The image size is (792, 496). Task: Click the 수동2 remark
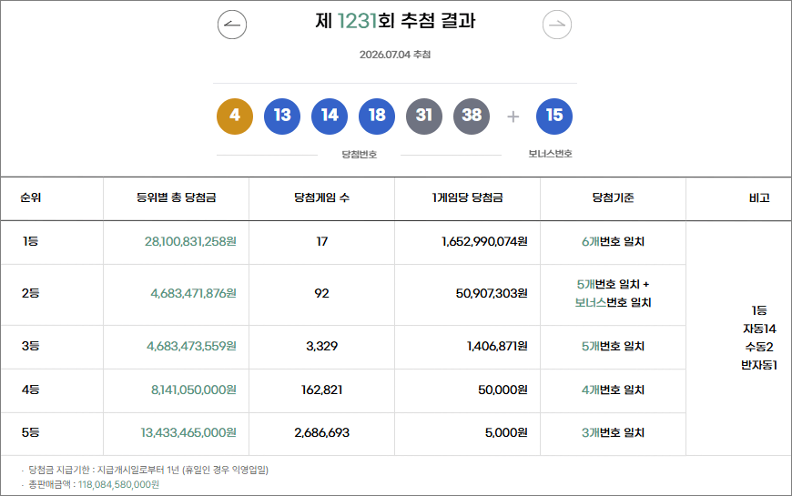point(759,347)
